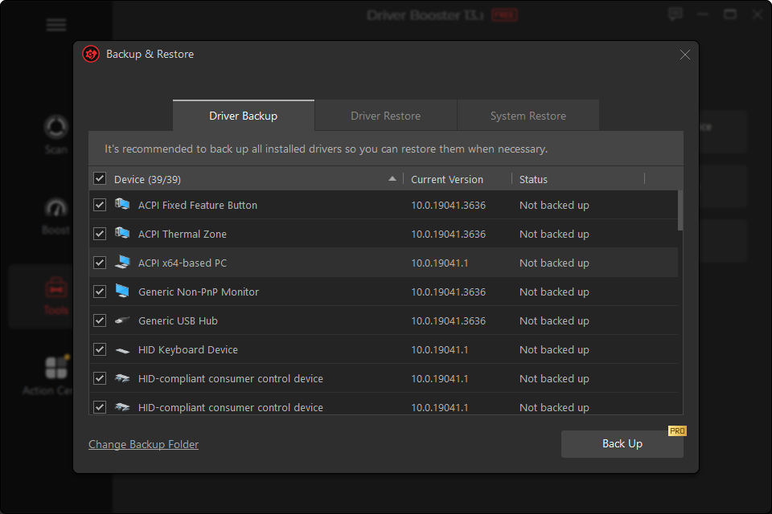Click the Generic USB Hub icon
The height and width of the screenshot is (514, 772).
coord(122,320)
